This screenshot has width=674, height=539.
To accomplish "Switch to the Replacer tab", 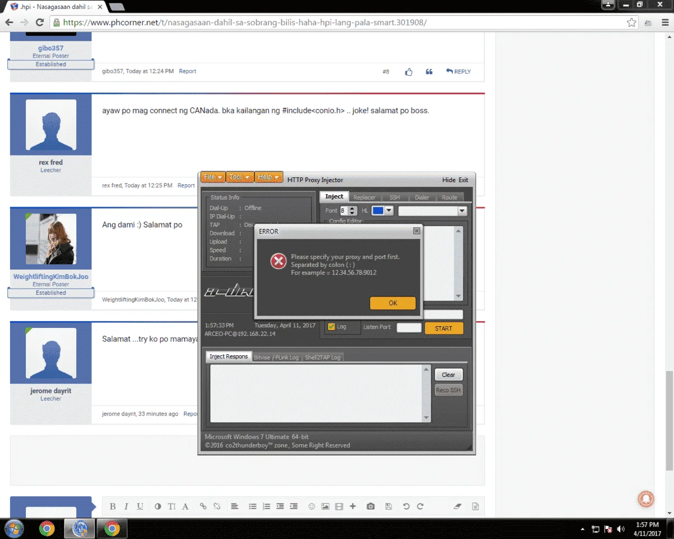I will [364, 198].
